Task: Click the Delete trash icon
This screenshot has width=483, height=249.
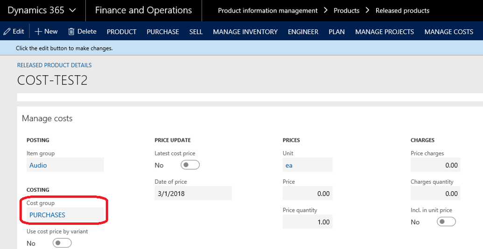Action: tap(71, 31)
